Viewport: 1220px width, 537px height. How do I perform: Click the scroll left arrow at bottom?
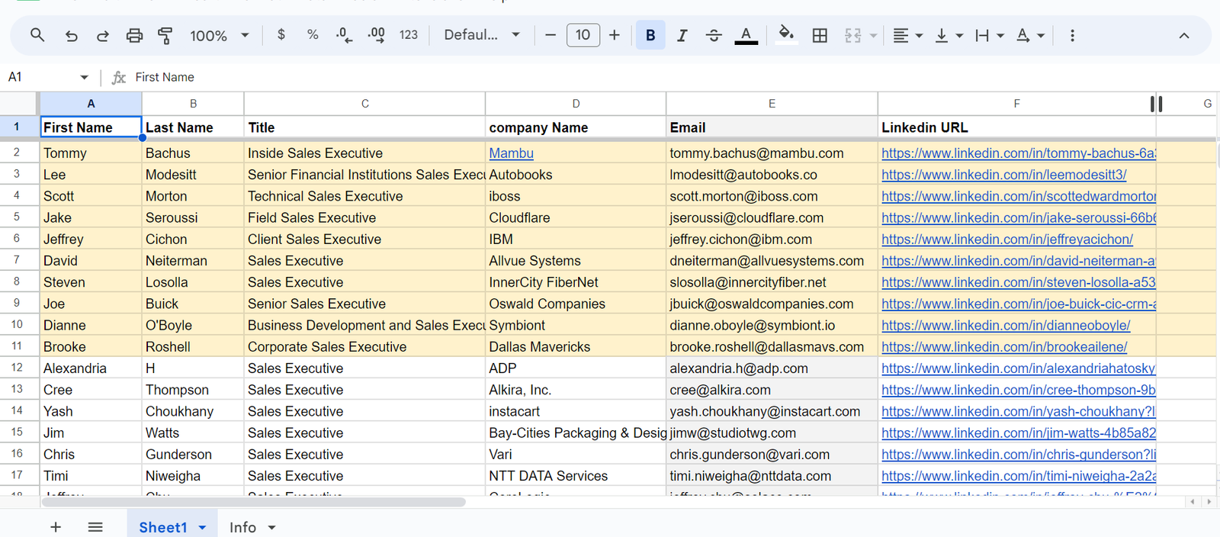[1192, 502]
